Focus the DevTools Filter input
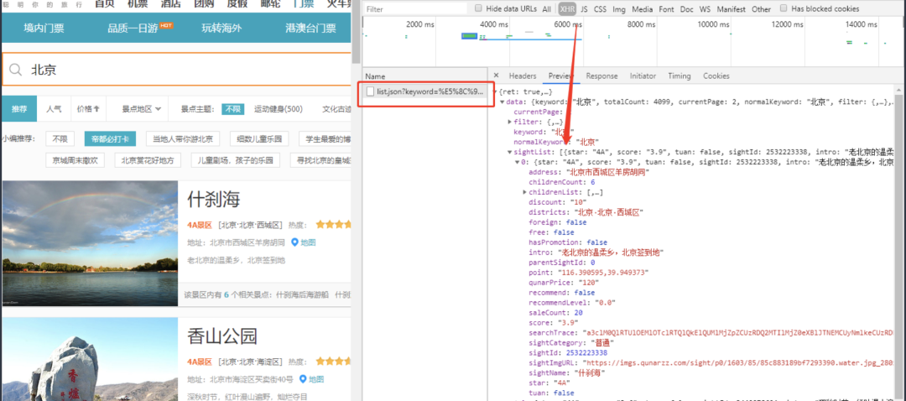Viewport: 906px width, 401px height. [414, 9]
